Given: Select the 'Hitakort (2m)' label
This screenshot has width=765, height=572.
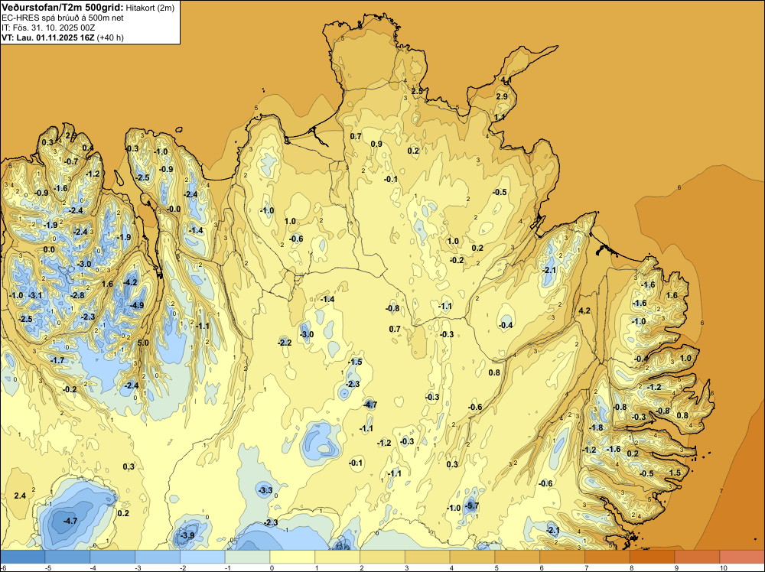Looking at the screenshot, I should coord(150,8).
